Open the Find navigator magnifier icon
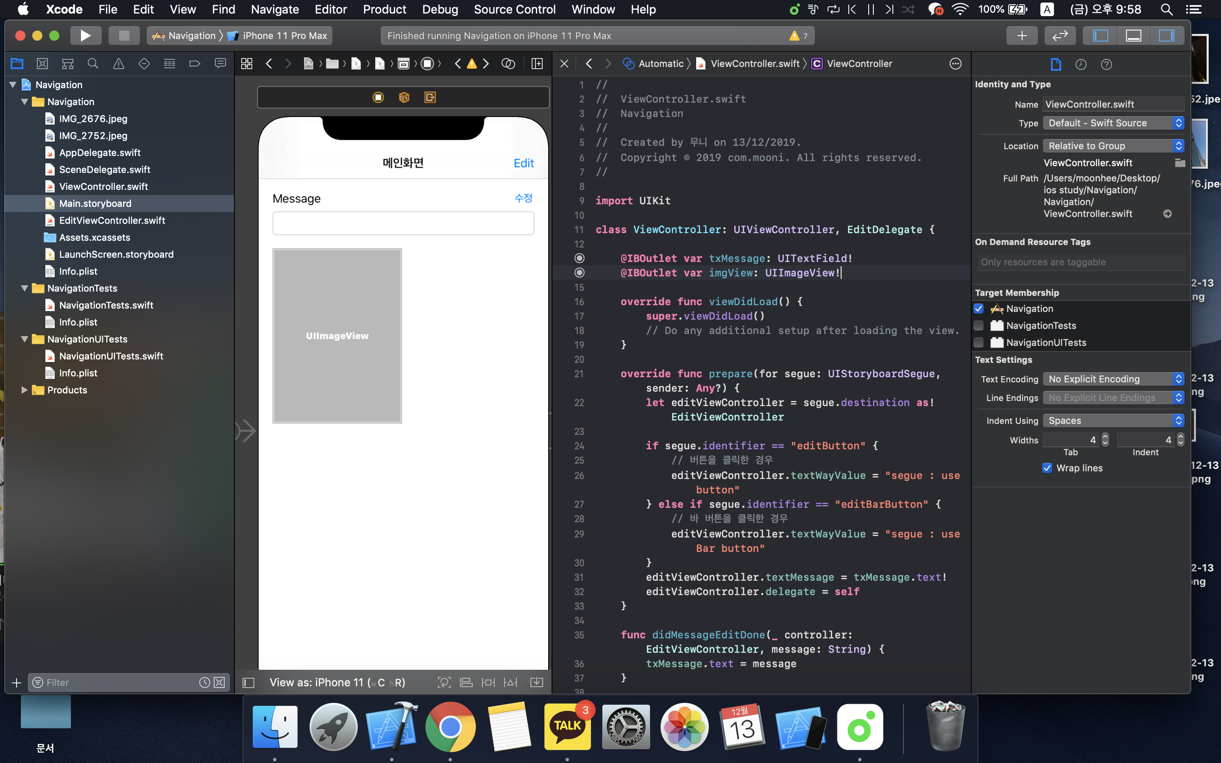 coord(93,64)
